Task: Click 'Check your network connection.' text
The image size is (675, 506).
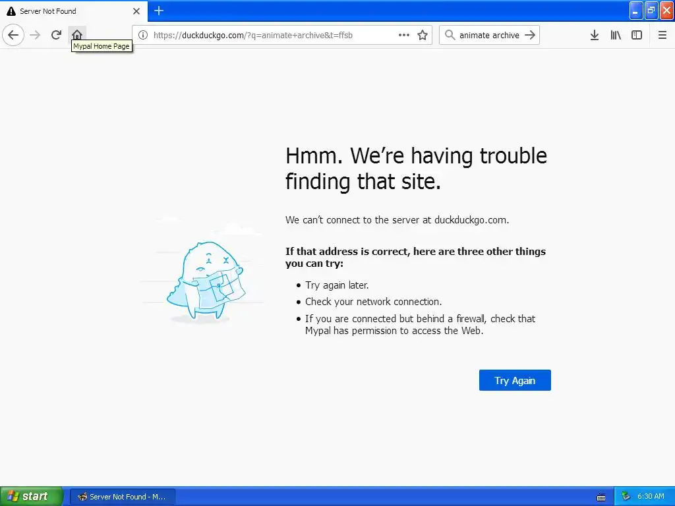Action: pyautogui.click(x=374, y=302)
